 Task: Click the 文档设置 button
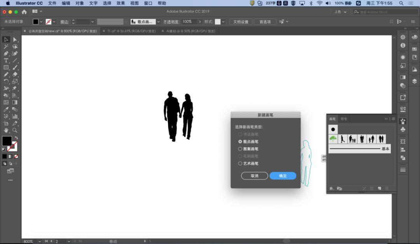(x=241, y=22)
